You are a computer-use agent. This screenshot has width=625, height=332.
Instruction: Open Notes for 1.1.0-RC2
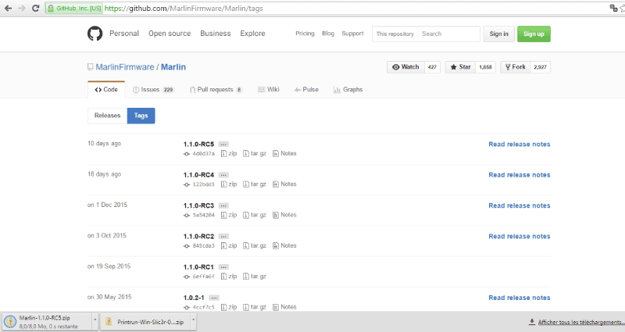pyautogui.click(x=284, y=245)
